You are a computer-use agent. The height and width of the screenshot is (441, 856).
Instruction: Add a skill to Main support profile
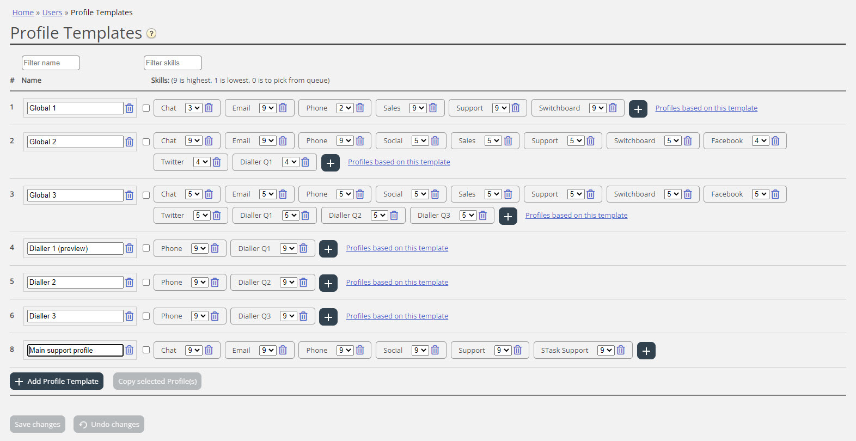click(x=646, y=351)
